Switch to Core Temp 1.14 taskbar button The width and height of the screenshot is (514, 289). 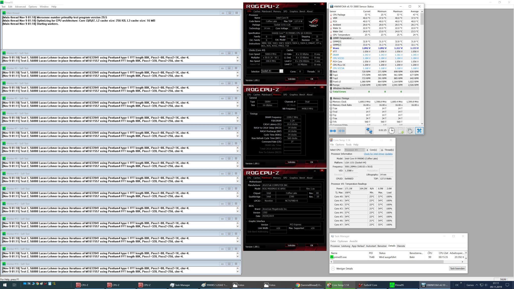(x=340, y=285)
